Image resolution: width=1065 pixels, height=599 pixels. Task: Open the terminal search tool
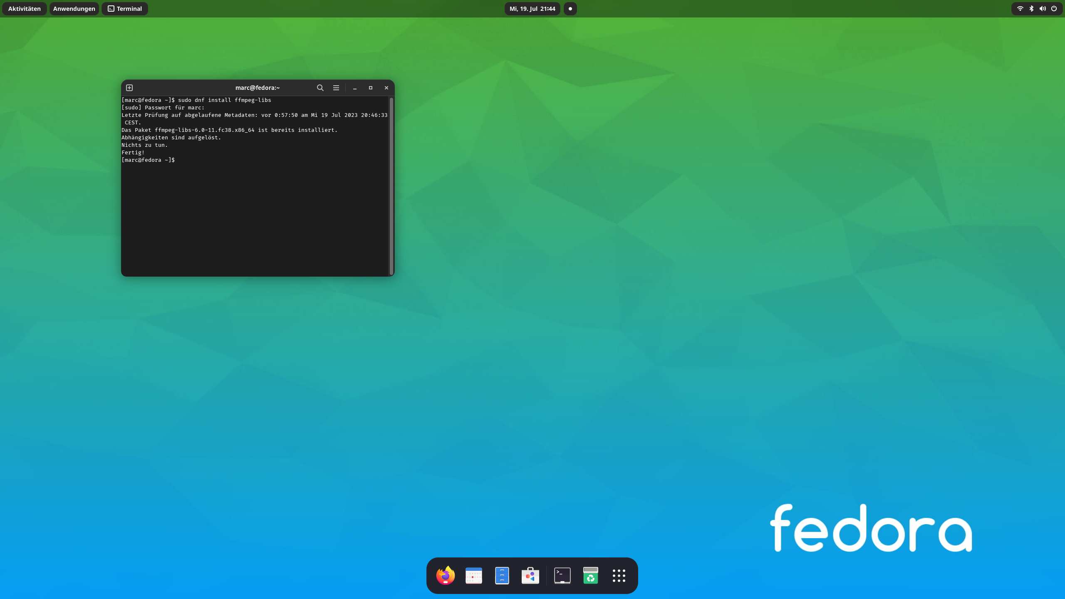[x=320, y=88]
